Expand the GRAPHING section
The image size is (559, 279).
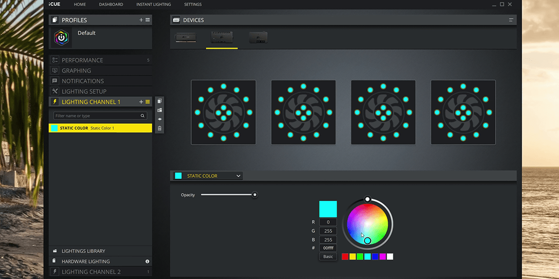(100, 70)
